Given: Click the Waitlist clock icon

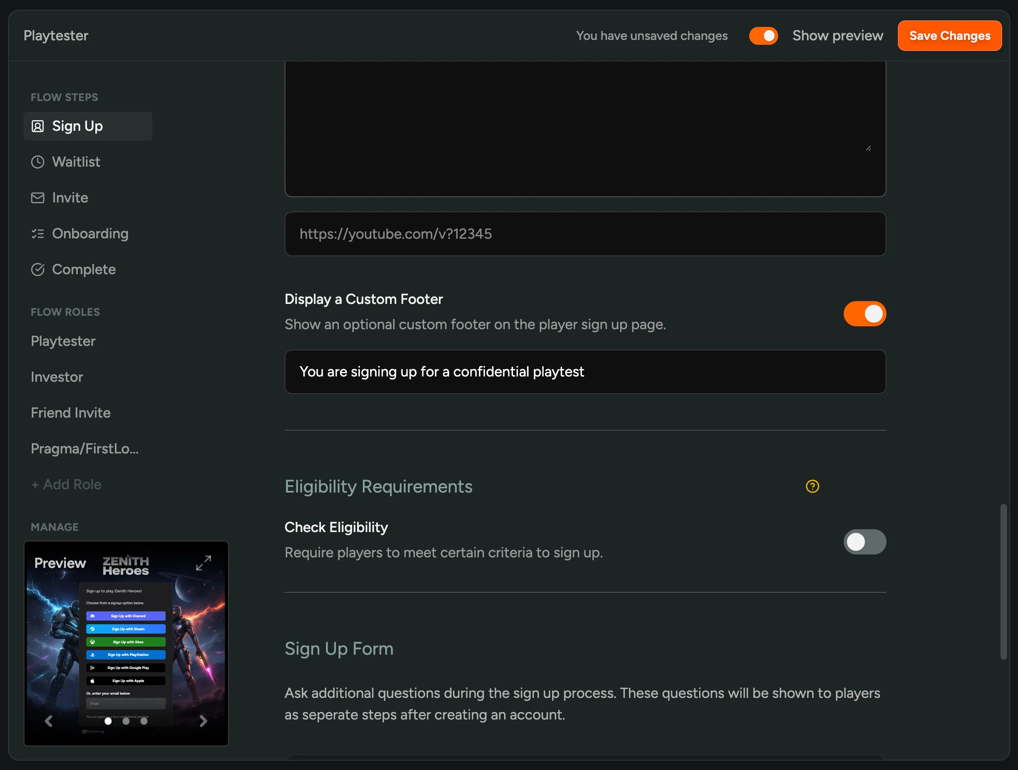Looking at the screenshot, I should (38, 162).
